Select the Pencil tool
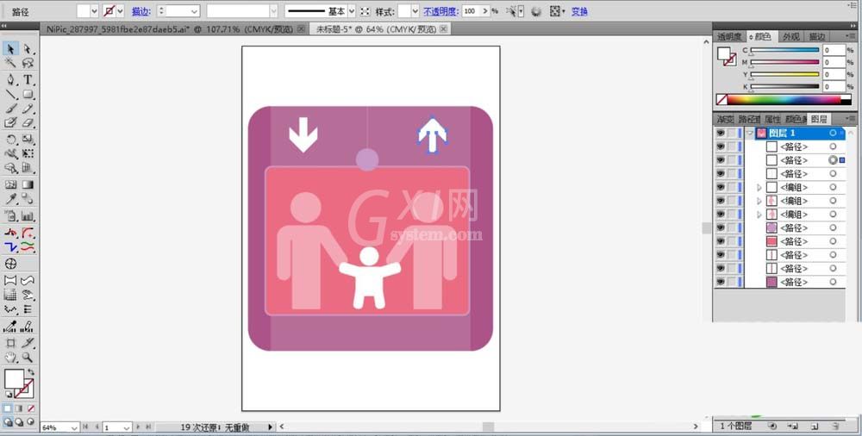This screenshot has height=436, width=862. click(28, 109)
